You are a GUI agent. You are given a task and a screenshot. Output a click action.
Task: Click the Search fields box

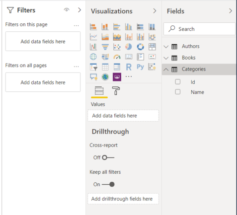coord(199,29)
